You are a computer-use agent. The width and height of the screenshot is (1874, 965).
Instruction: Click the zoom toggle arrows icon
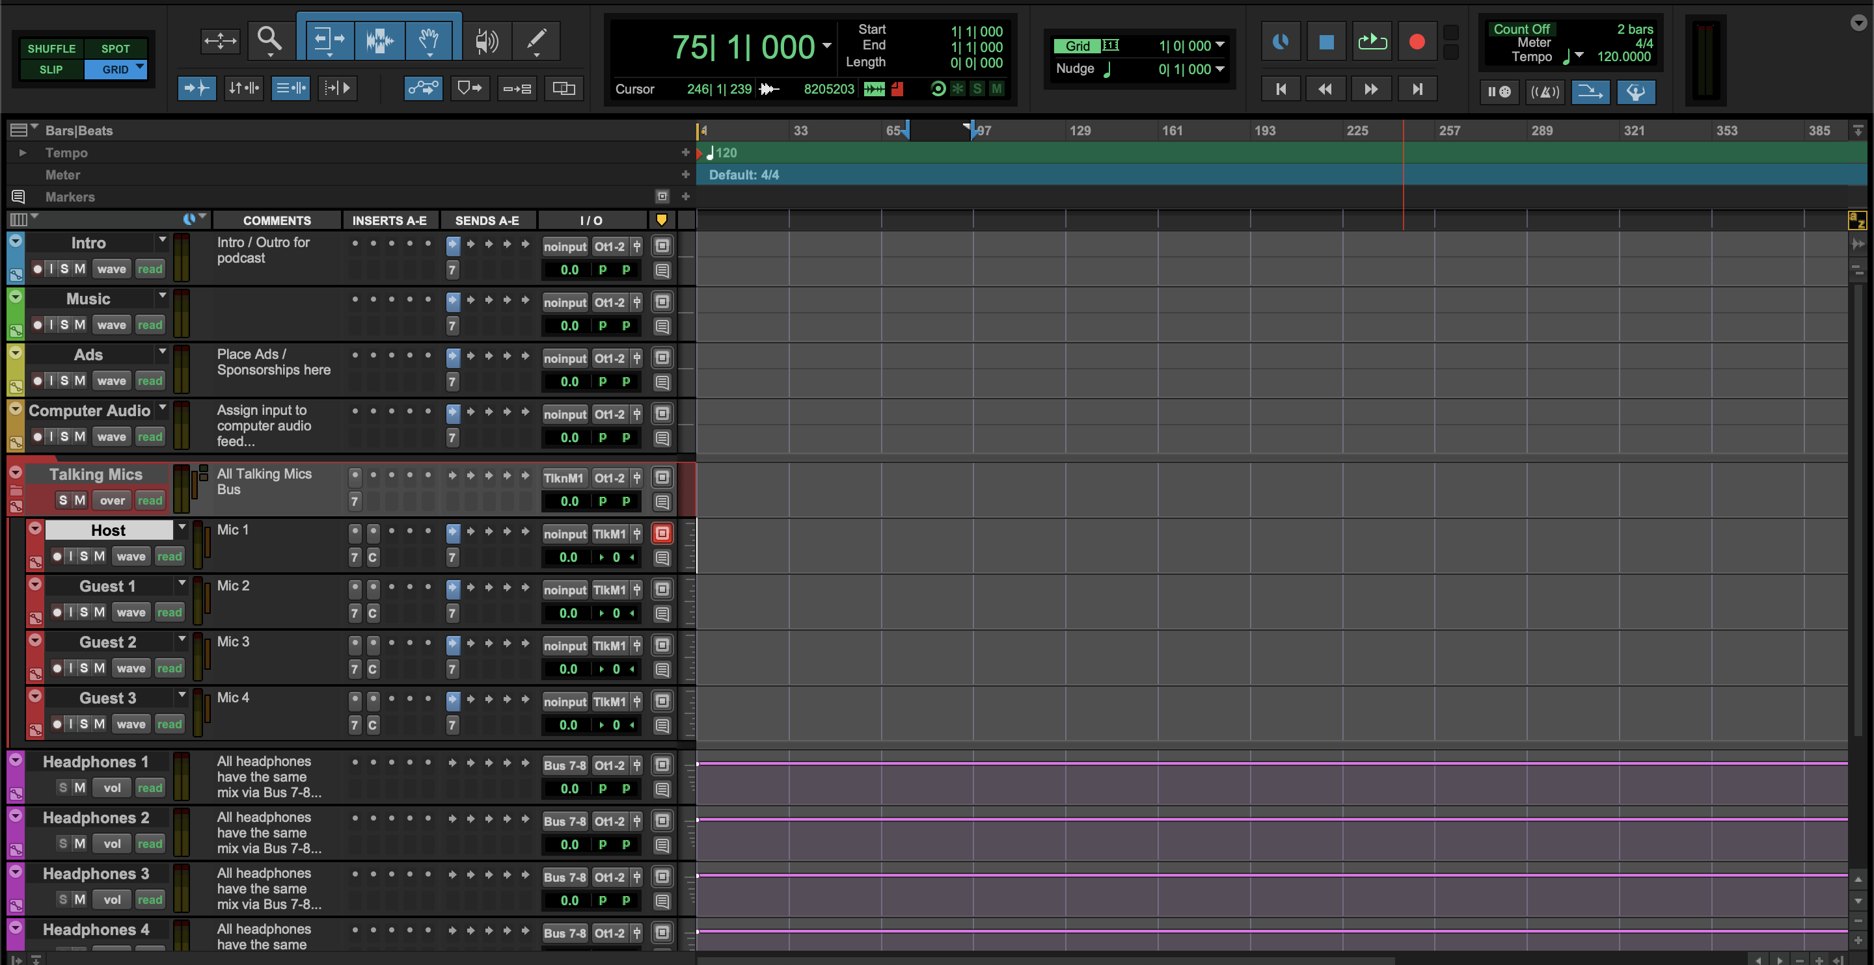click(220, 41)
